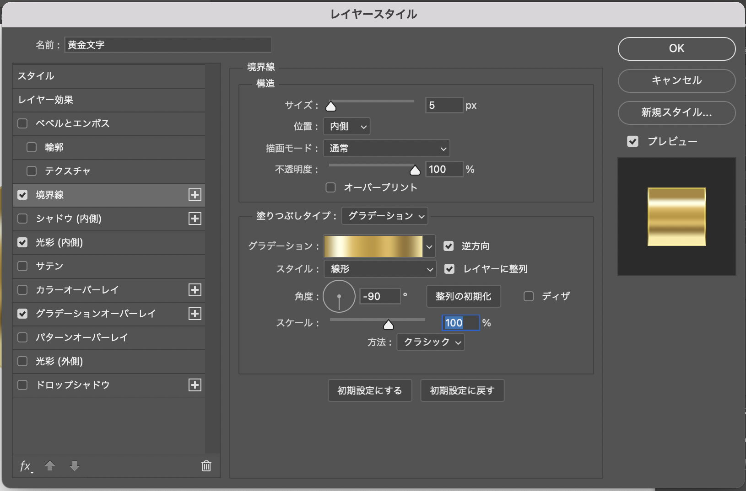Enable テクスチャ checkbox
The image size is (746, 491).
click(x=32, y=171)
